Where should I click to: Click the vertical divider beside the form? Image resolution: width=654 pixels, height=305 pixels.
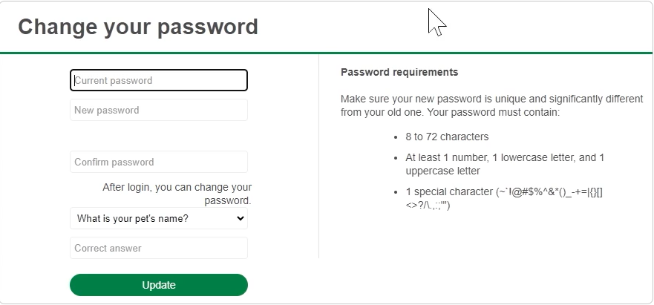click(319, 156)
